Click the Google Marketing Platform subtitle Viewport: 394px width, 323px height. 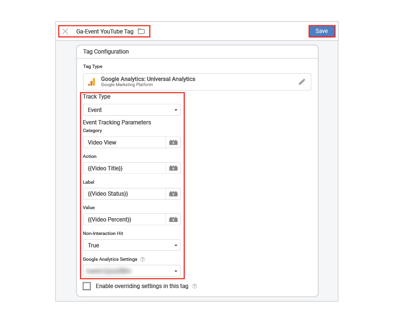pyautogui.click(x=127, y=85)
